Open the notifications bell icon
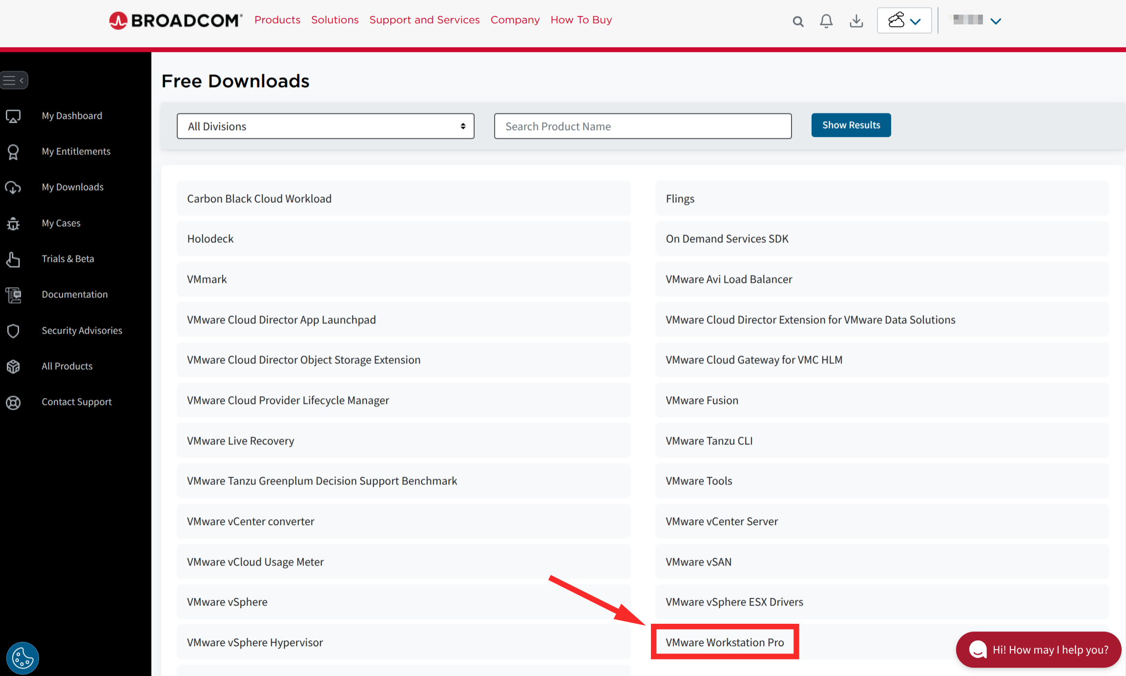Image resolution: width=1126 pixels, height=676 pixels. pos(826,21)
